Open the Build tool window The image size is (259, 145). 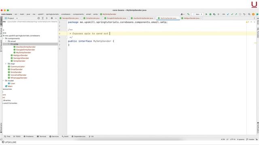(x=65, y=137)
